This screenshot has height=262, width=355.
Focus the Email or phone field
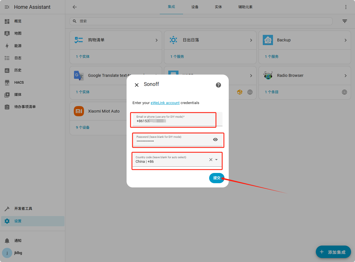(x=177, y=119)
